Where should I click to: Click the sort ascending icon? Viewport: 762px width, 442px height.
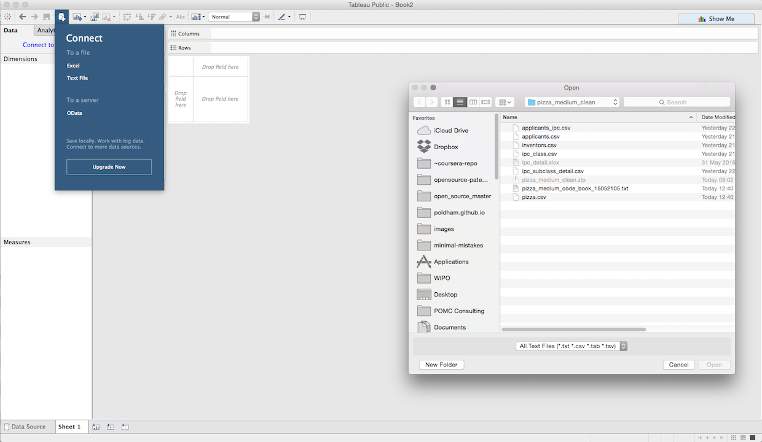point(139,17)
